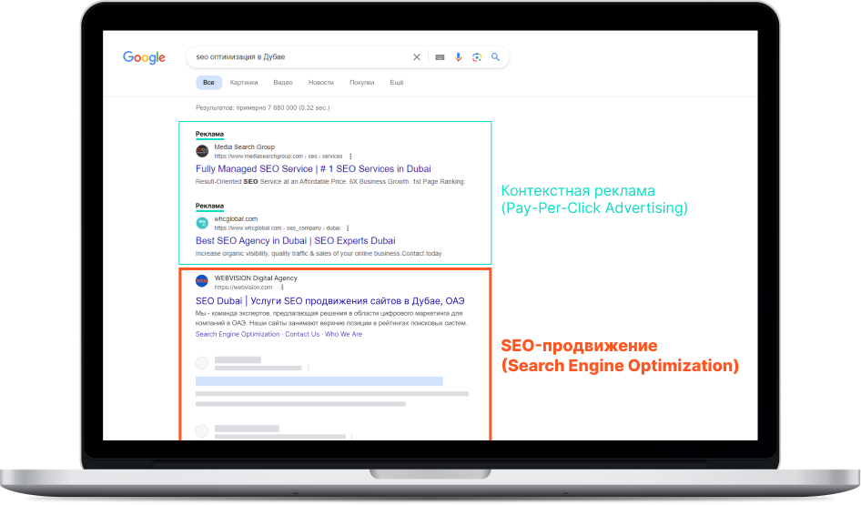This screenshot has height=505, width=861.
Task: Select the Видео search tab
Action: pos(283,83)
